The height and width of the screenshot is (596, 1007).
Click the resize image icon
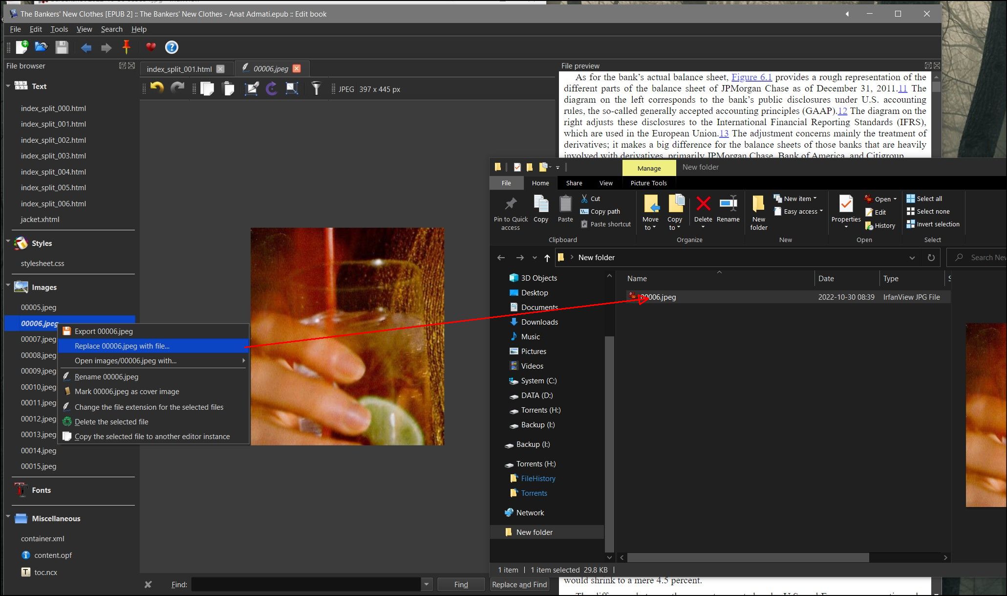pyautogui.click(x=292, y=88)
